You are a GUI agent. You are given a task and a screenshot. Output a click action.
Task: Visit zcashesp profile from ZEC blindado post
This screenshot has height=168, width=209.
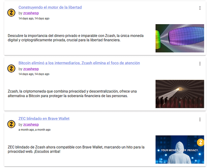pyautogui.click(x=31, y=125)
